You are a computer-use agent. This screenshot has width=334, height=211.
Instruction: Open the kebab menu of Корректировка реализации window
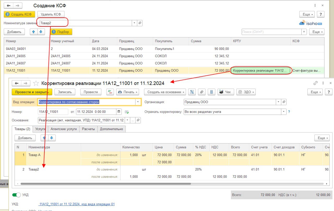tap(323, 83)
